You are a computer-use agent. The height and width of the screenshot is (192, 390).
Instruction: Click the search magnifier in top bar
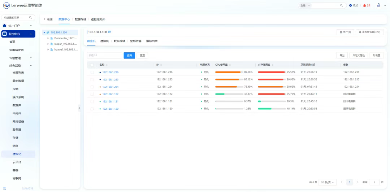point(341,5)
